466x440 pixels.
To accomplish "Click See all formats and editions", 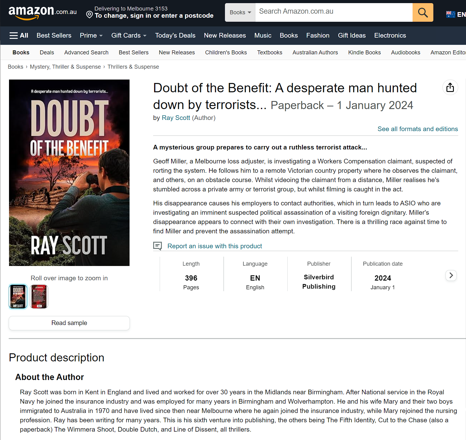I will pyautogui.click(x=418, y=129).
